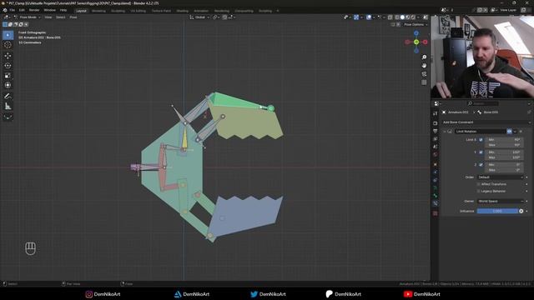Screen dimensions: 534x300
Task: Select rendered viewport shading mode
Action: tap(413, 17)
